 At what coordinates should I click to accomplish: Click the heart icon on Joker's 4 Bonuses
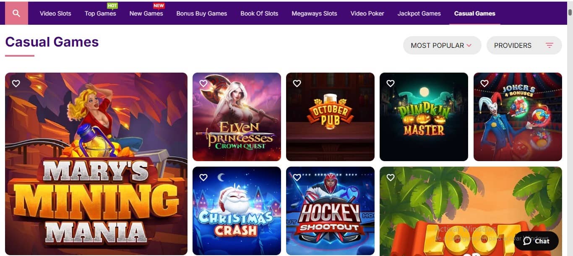coord(484,83)
